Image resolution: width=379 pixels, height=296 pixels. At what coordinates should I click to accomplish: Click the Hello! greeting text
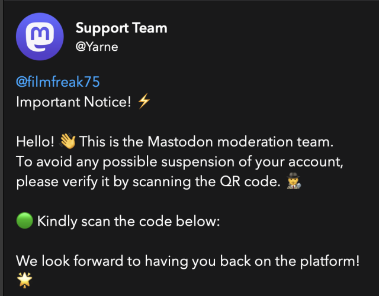[36, 141]
